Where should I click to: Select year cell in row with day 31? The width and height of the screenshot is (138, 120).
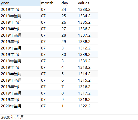20,61
